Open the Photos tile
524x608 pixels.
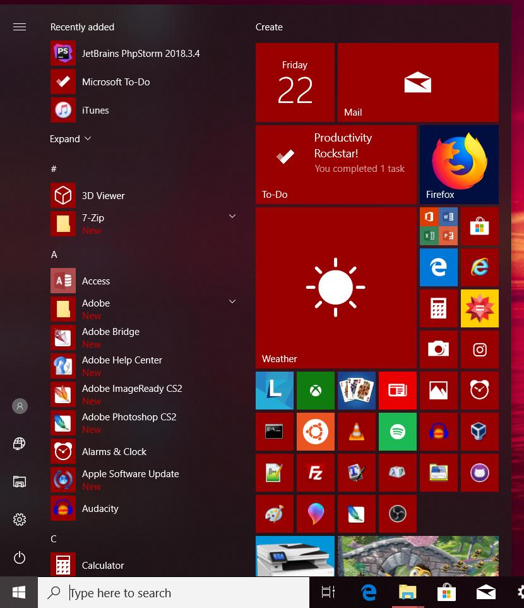pos(438,391)
